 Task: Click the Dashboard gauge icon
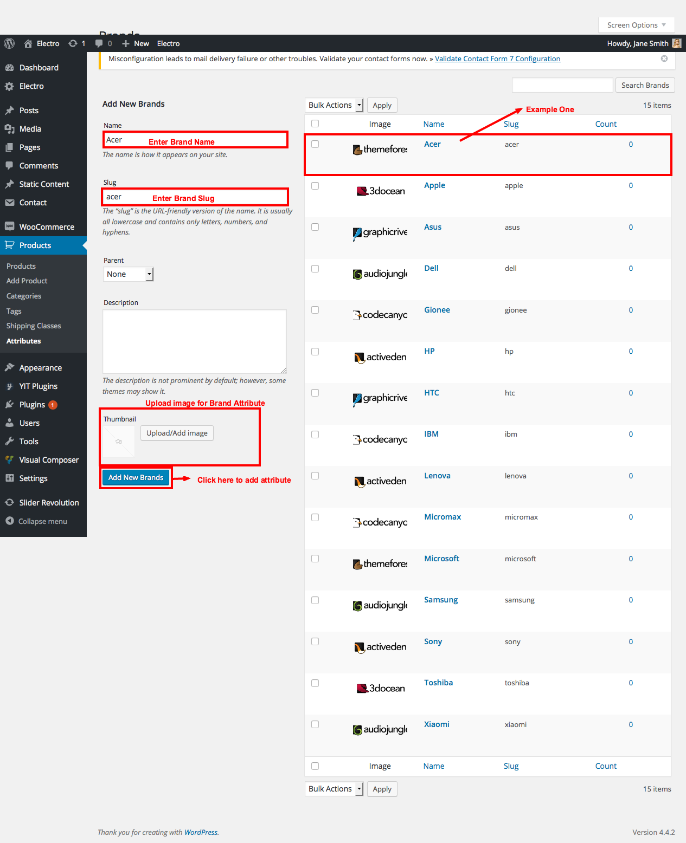tap(9, 68)
